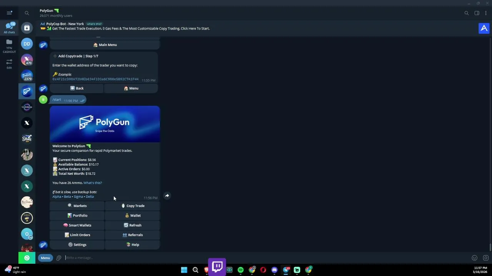Open the emoji picker icon
This screenshot has width=492, height=276.
click(x=475, y=258)
